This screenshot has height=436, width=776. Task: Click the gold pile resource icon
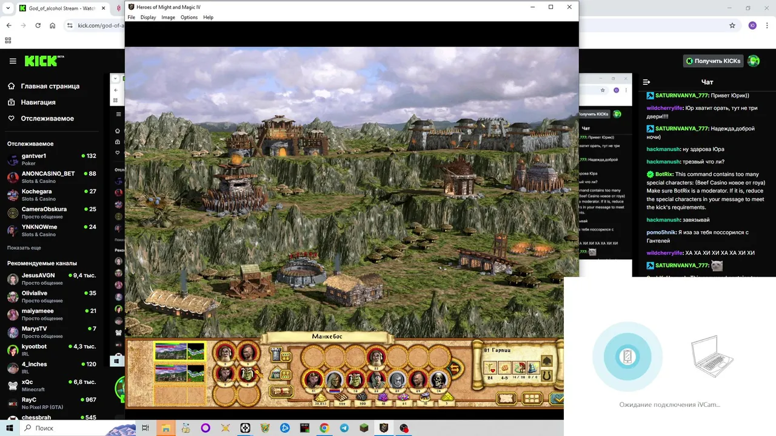pyautogui.click(x=319, y=397)
